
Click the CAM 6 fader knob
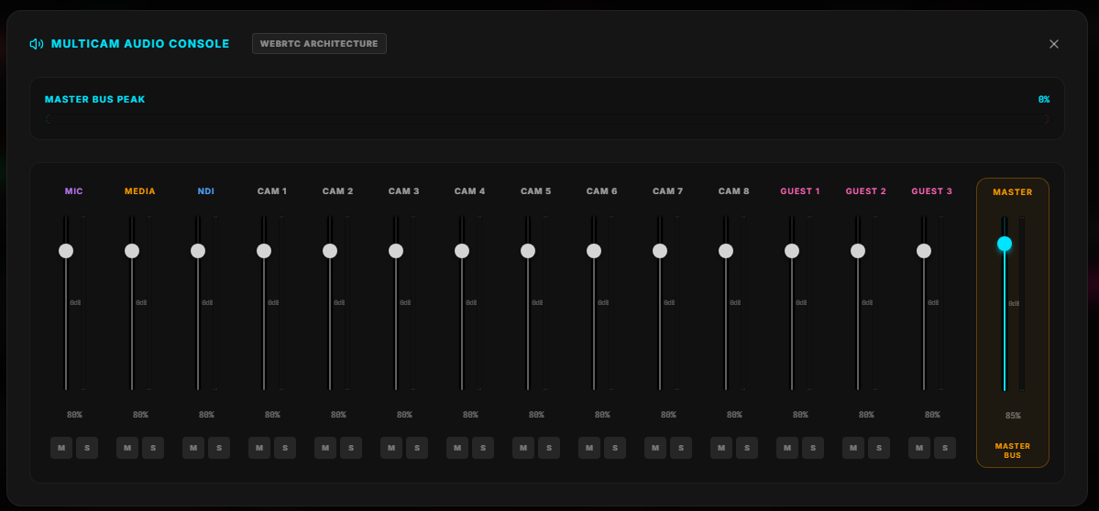click(594, 251)
